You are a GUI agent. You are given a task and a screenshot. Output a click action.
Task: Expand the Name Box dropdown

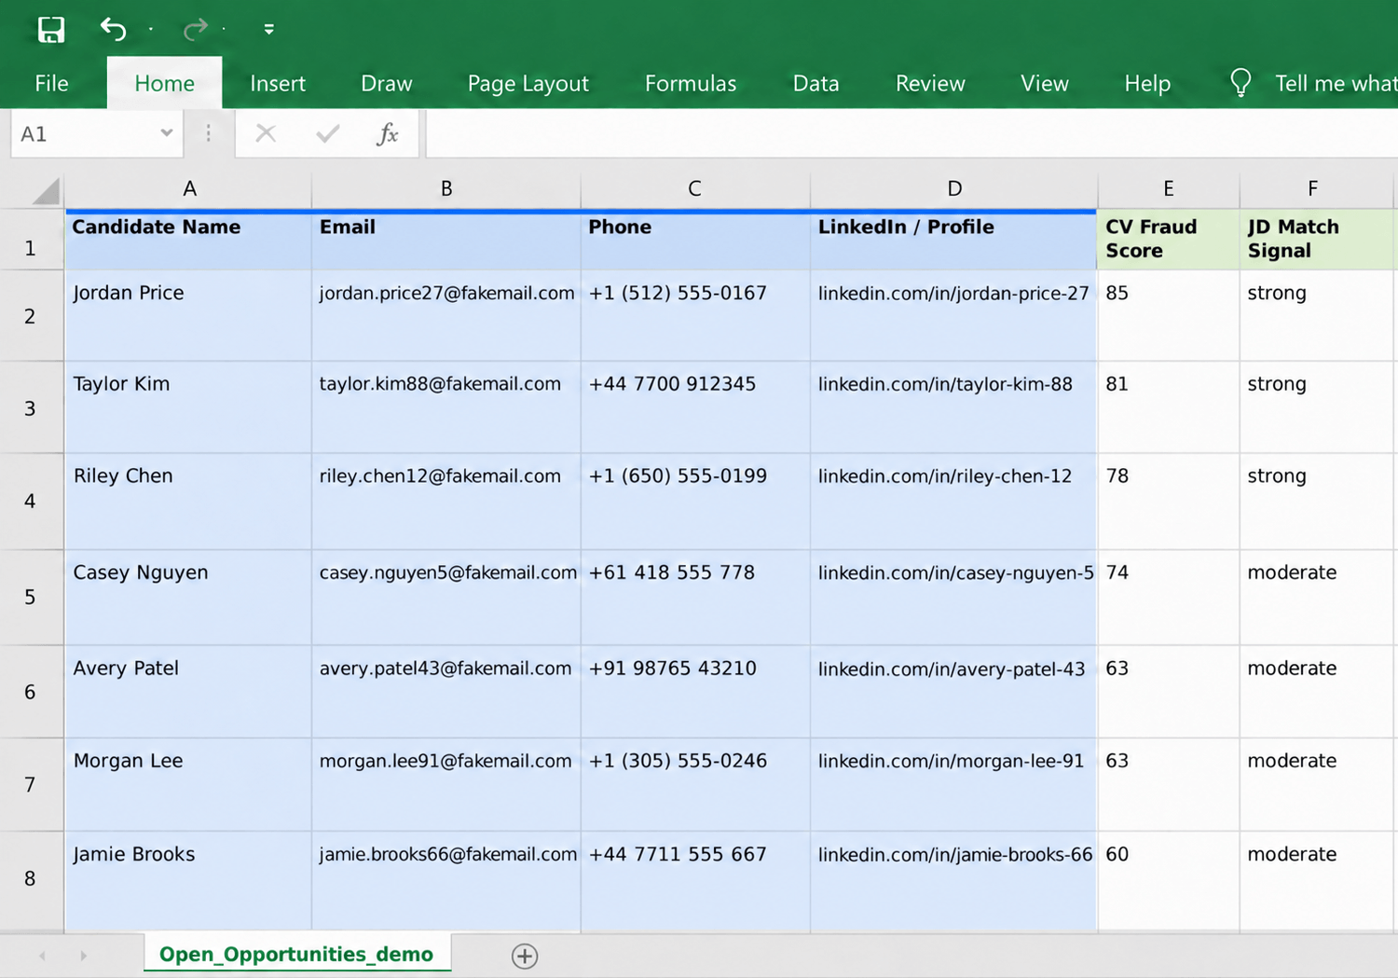coord(166,133)
